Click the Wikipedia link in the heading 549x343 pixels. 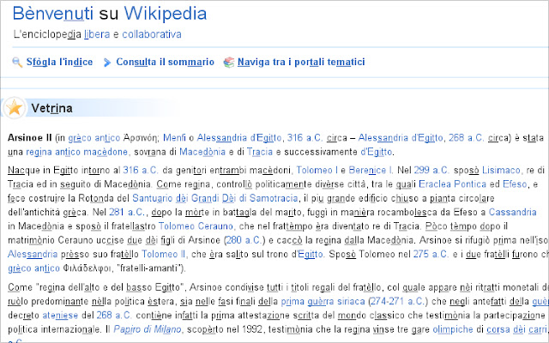166,14
